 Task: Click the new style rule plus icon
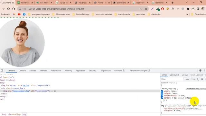(x=198, y=79)
